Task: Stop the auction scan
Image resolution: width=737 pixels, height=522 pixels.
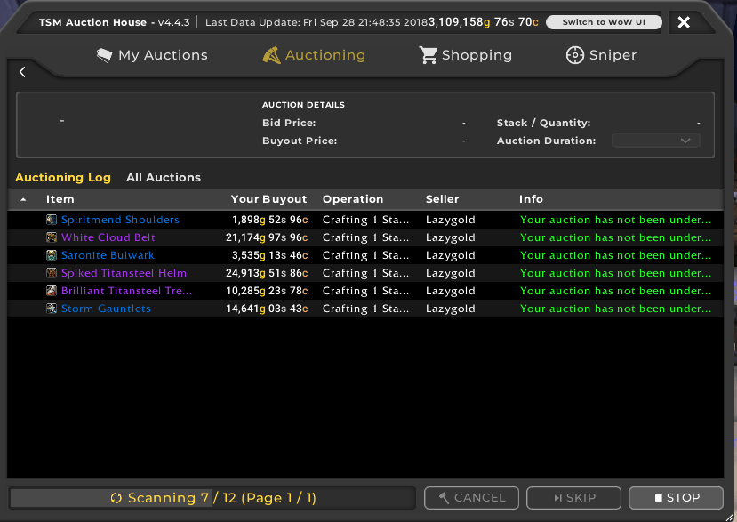Action: pos(676,498)
